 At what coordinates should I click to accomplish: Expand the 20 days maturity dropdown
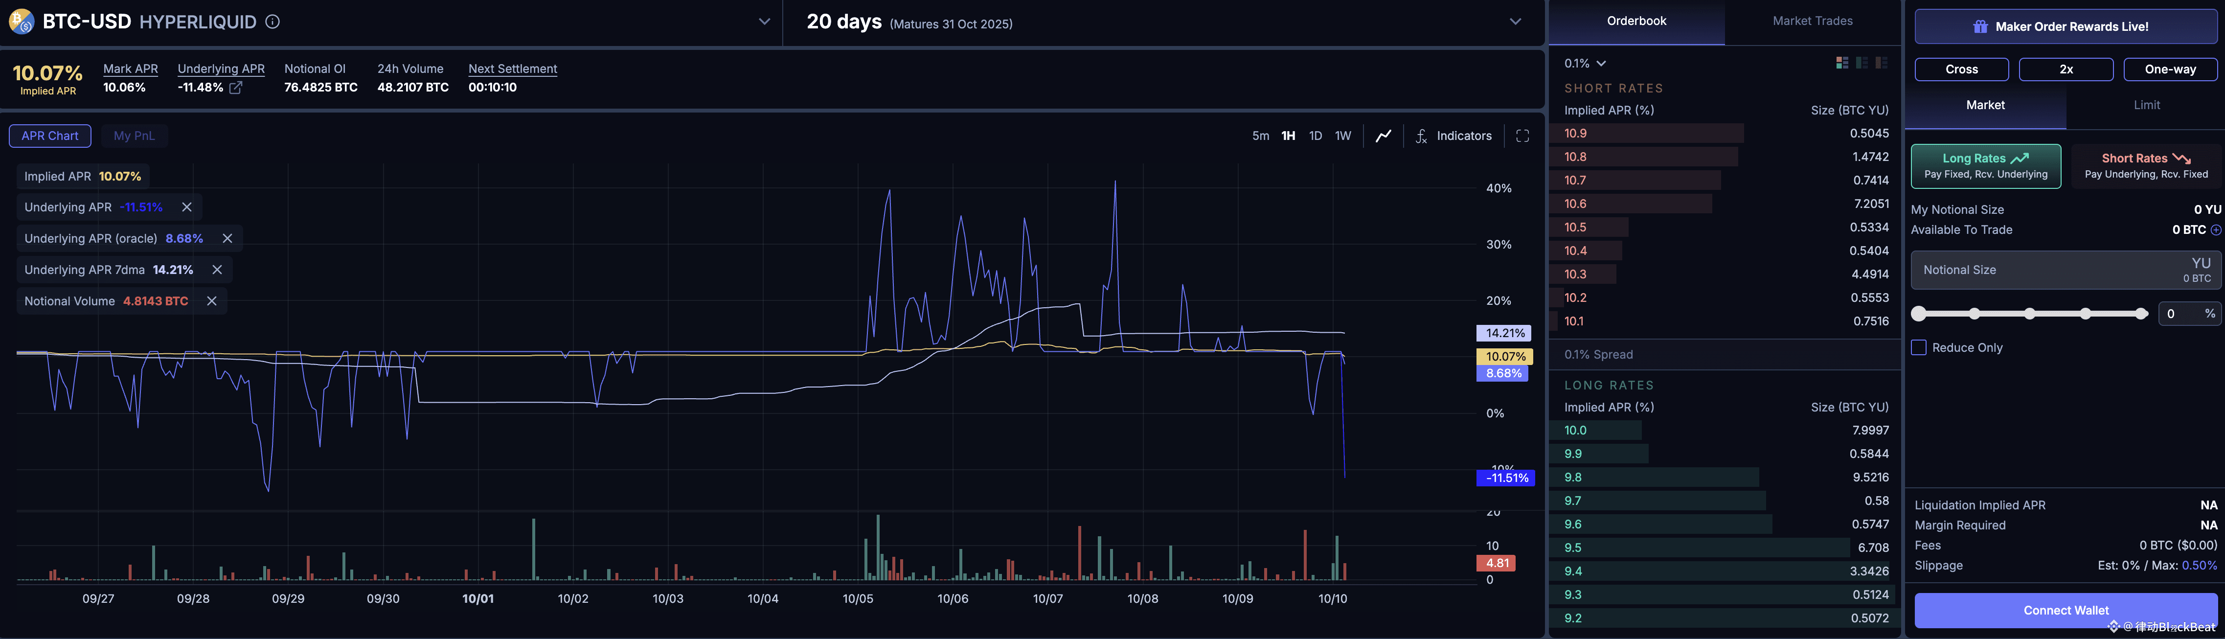point(1515,22)
